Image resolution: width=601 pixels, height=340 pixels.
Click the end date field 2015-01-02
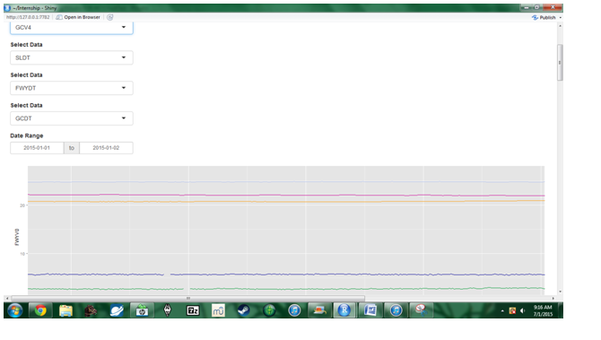click(106, 148)
